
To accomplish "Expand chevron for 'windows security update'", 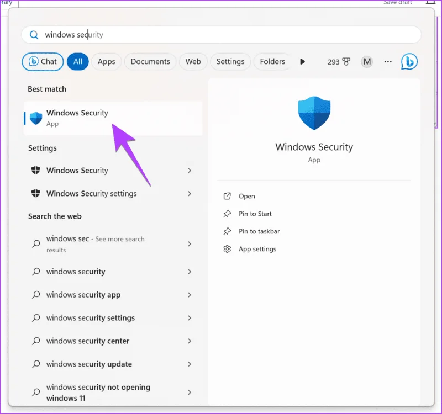I will (190, 364).
